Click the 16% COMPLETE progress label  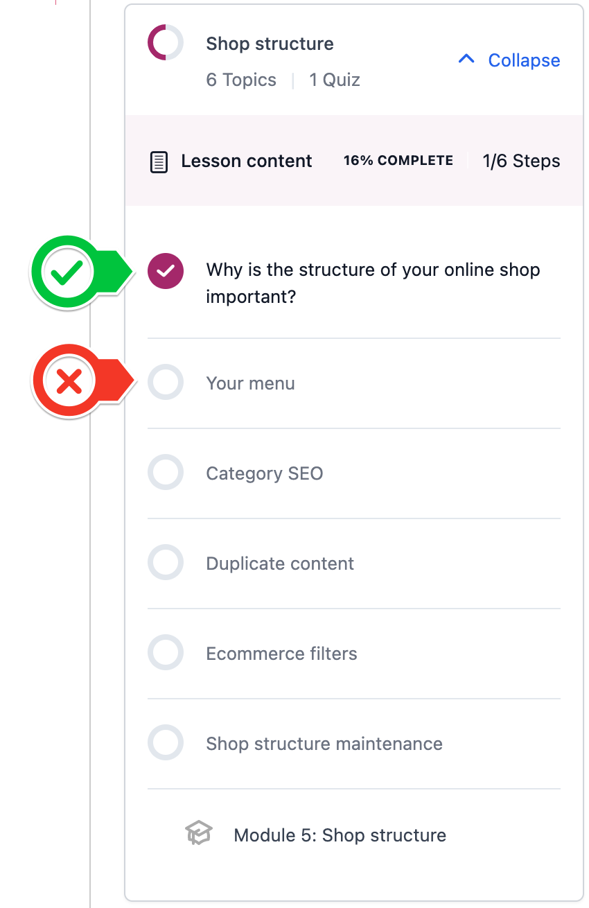pos(398,161)
